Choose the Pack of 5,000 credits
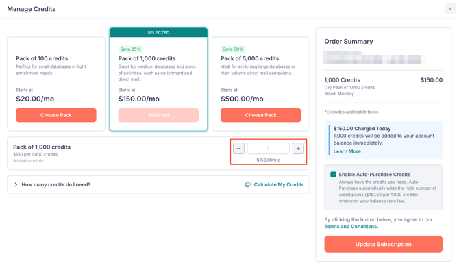The image size is (459, 272). tap(260, 115)
